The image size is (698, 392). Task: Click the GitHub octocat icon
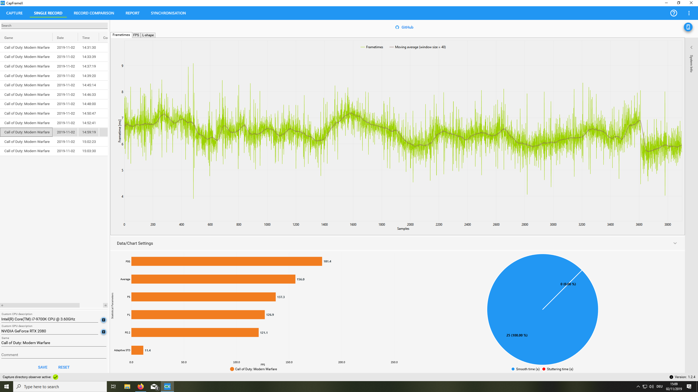(x=397, y=27)
